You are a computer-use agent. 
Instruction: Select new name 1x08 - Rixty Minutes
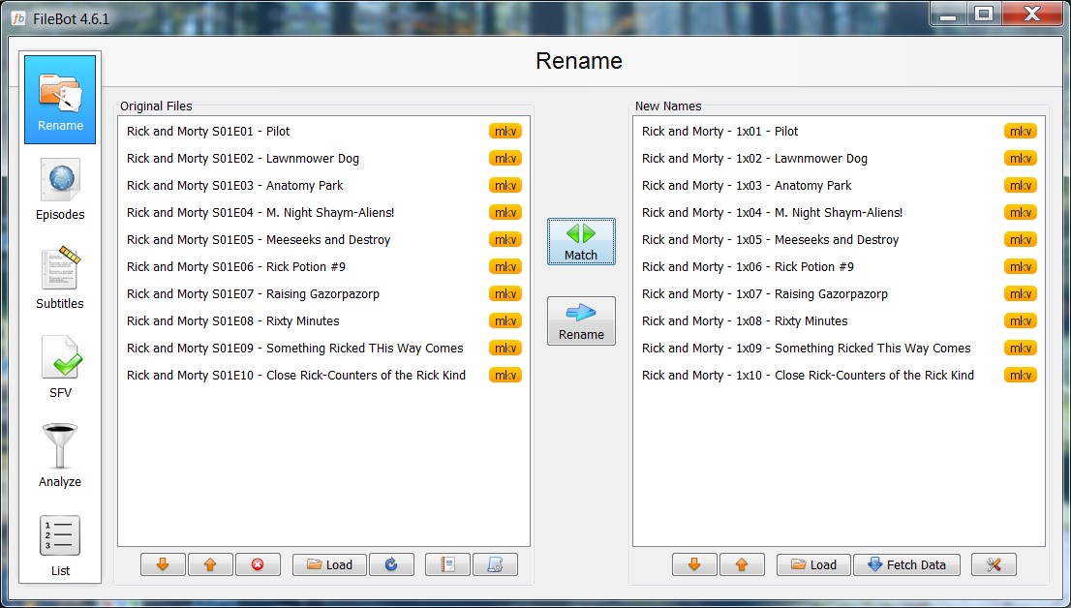(839, 321)
